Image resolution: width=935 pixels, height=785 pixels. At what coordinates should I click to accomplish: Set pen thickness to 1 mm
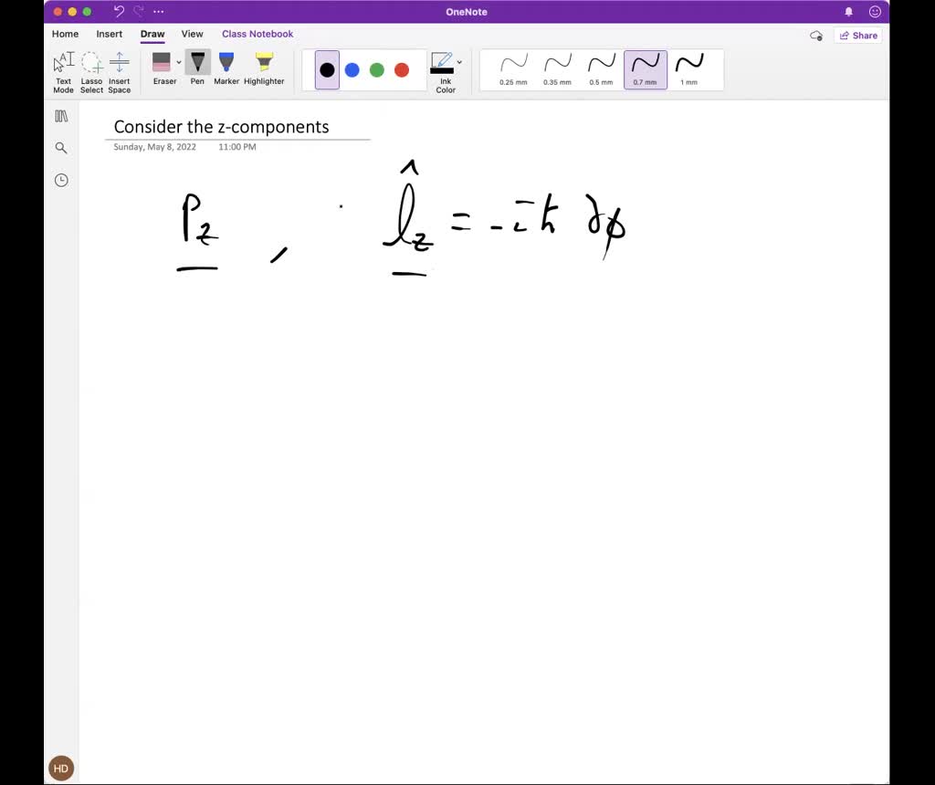pos(688,69)
